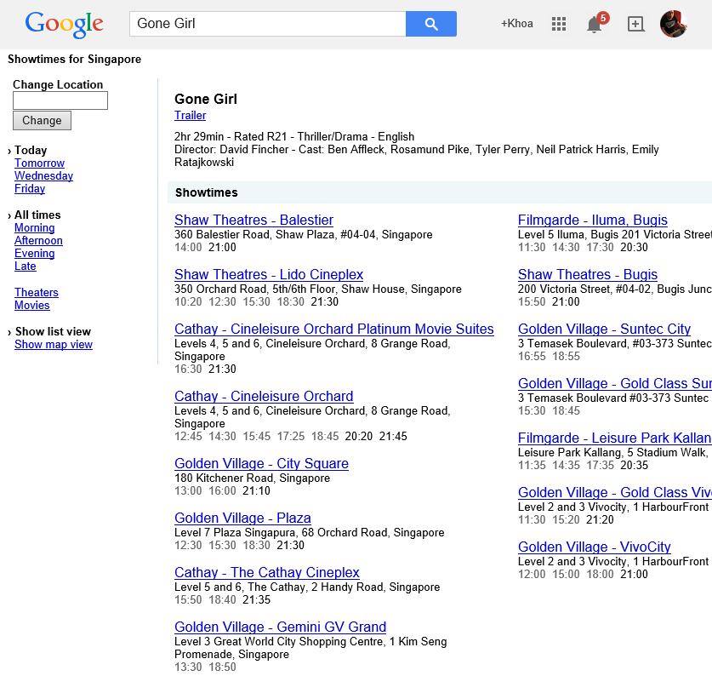Open the +Khoa profile menu

516,24
